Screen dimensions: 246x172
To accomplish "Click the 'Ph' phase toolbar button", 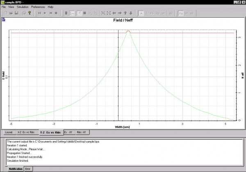I will point(152,14).
